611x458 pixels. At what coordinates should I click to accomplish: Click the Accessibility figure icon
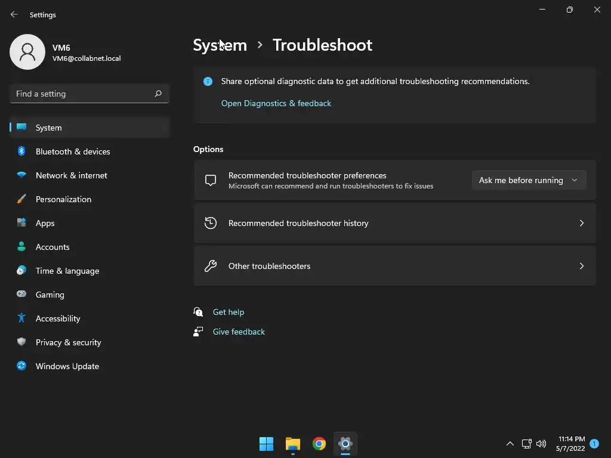21,318
